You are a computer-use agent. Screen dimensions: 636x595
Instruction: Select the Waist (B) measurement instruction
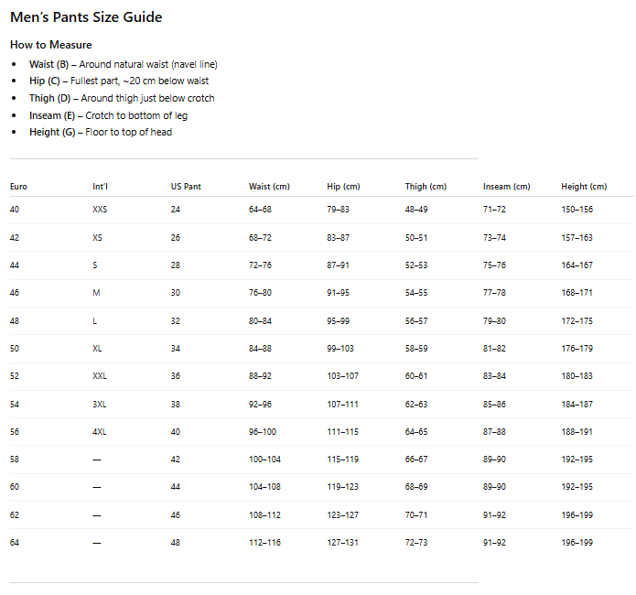click(123, 65)
